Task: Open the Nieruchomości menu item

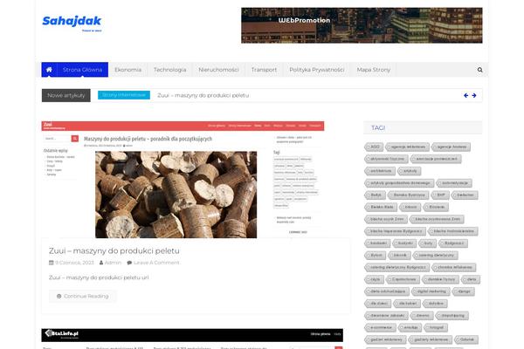Action: point(218,70)
